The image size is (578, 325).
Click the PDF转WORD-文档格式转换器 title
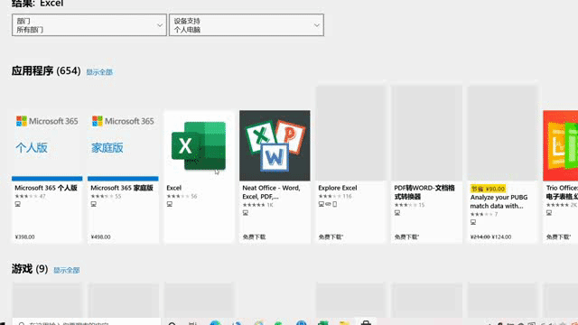424,192
